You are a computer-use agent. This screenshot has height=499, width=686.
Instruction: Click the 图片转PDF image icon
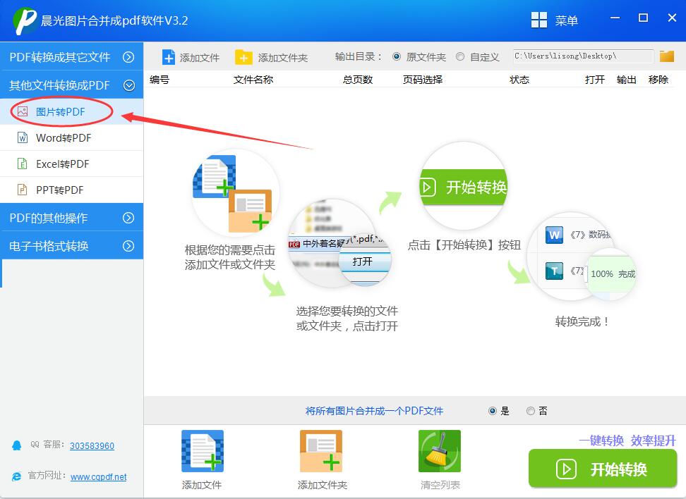tap(23, 111)
